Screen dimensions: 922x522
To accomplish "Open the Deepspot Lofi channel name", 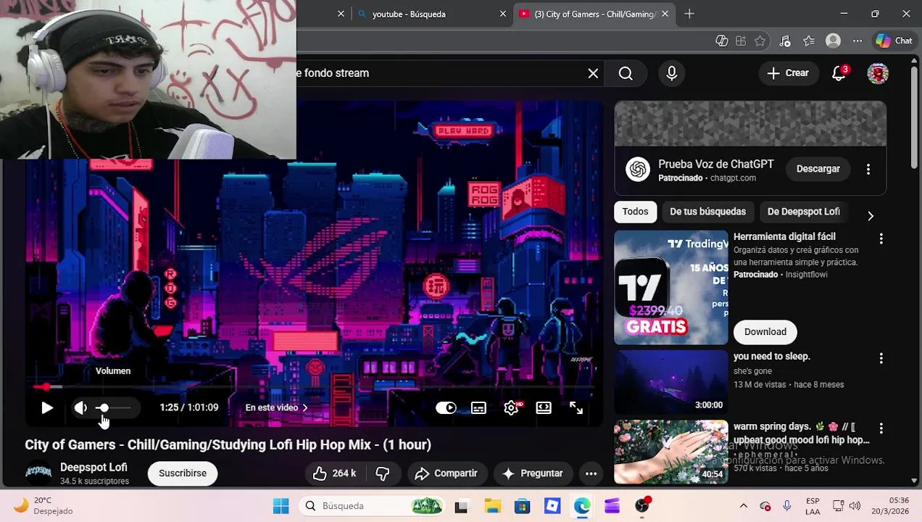I will point(94,468).
